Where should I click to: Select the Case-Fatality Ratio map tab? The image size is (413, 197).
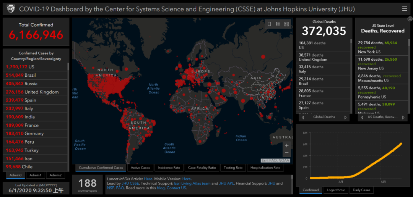coord(202,168)
